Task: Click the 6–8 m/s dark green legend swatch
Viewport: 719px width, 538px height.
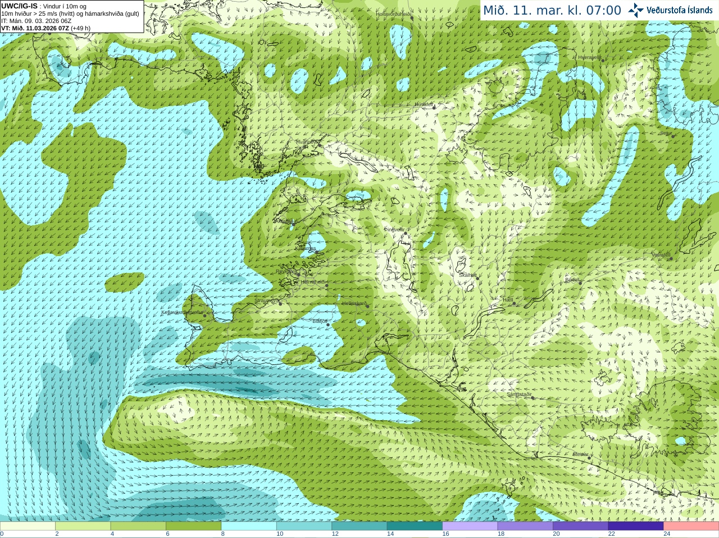Action: point(193,526)
